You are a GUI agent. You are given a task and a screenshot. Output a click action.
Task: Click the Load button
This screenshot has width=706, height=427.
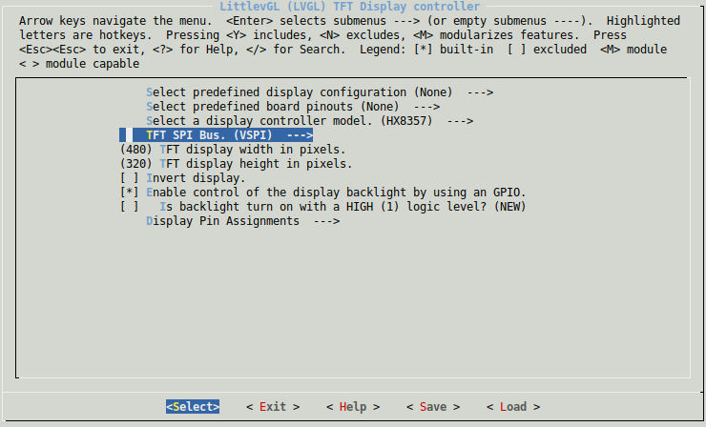coord(513,407)
